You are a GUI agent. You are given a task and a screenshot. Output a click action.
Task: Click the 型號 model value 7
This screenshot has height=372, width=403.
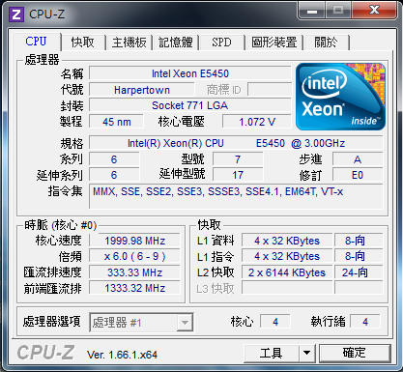[x=238, y=159]
